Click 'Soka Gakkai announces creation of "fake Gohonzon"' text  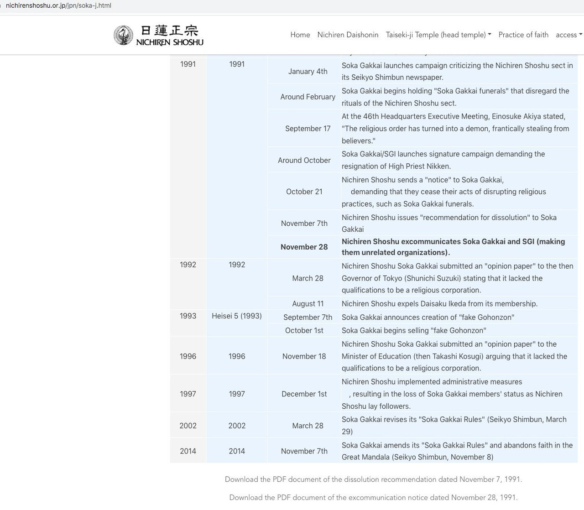coord(428,317)
